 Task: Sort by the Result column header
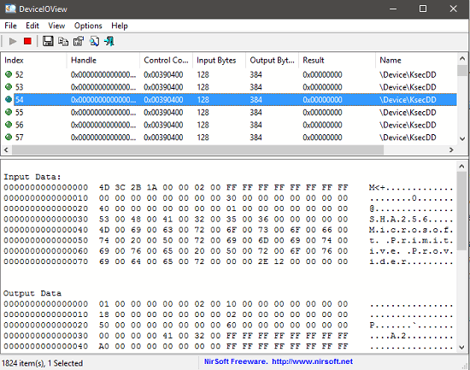tap(337, 61)
